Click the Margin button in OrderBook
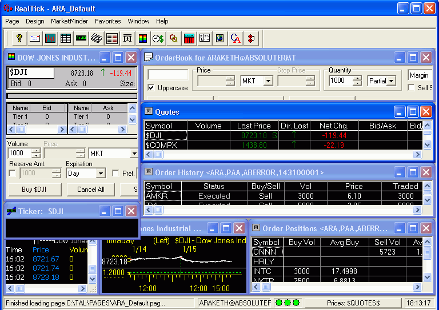 [x=420, y=75]
